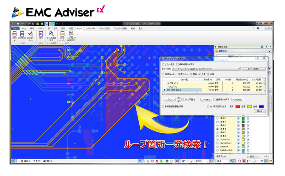Expand the DRC button dropdown arrow

coord(15,41)
